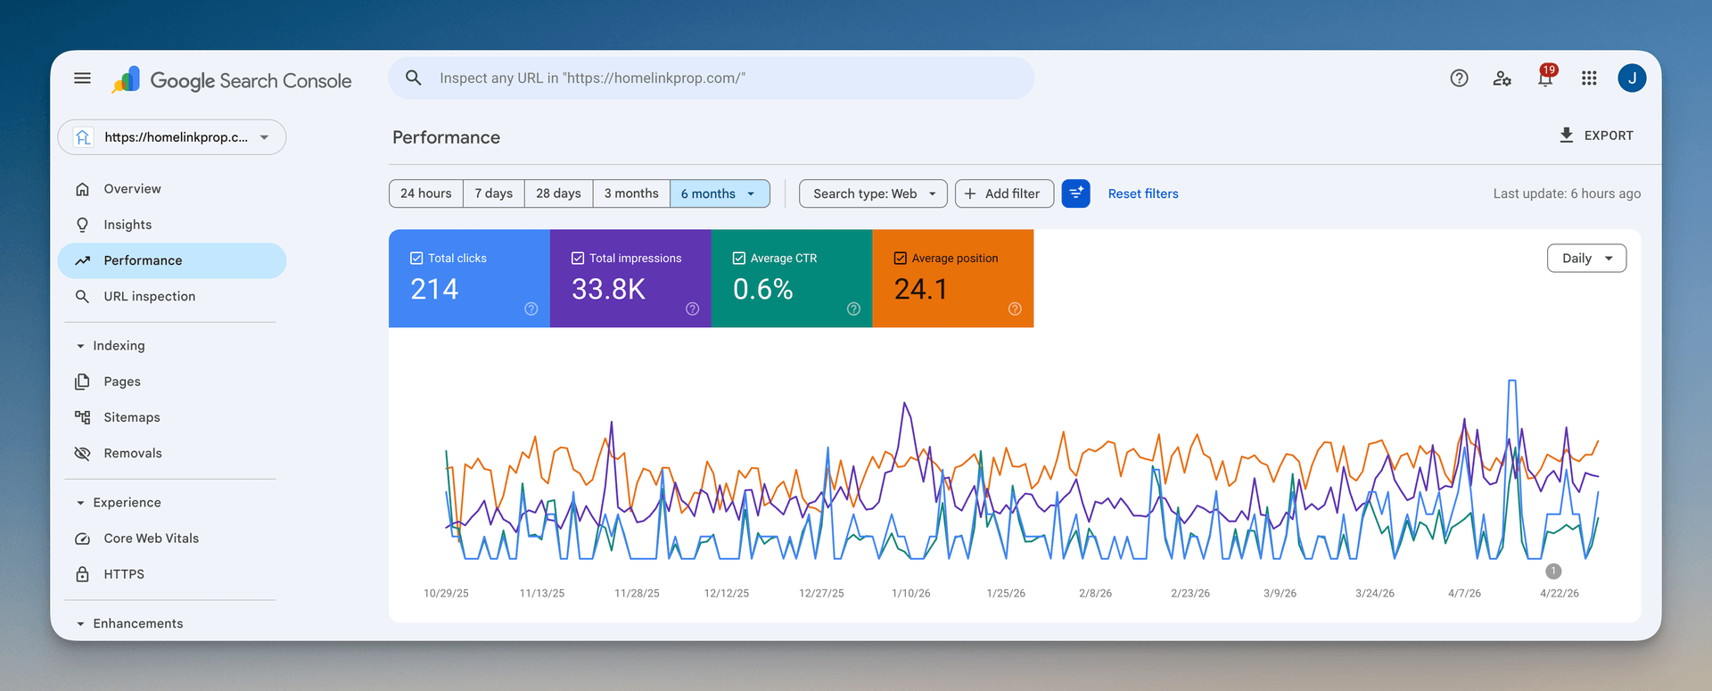Click the URL inspection search field
This screenshot has height=691, width=1712.
712,78
